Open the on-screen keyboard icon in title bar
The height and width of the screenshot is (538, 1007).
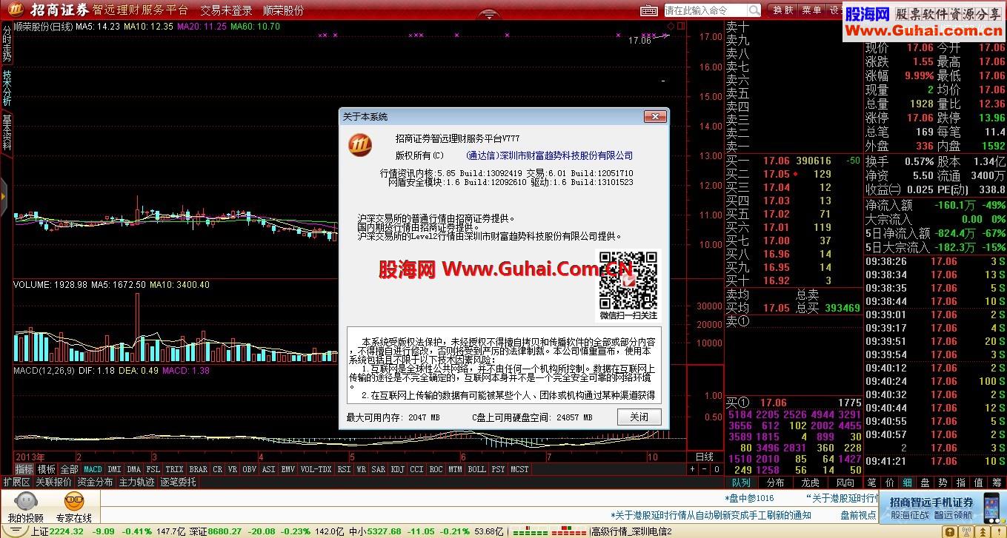[648, 10]
